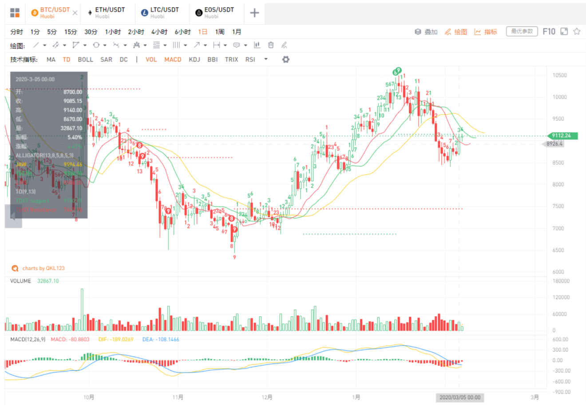
Task: Toggle the BOLL indicator
Action: tap(85, 59)
